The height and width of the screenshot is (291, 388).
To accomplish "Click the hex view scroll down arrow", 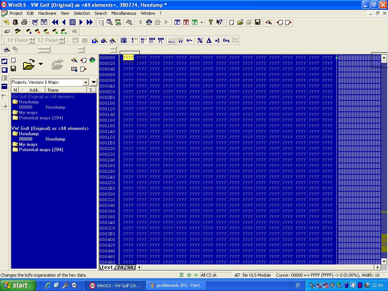I will (384, 261).
